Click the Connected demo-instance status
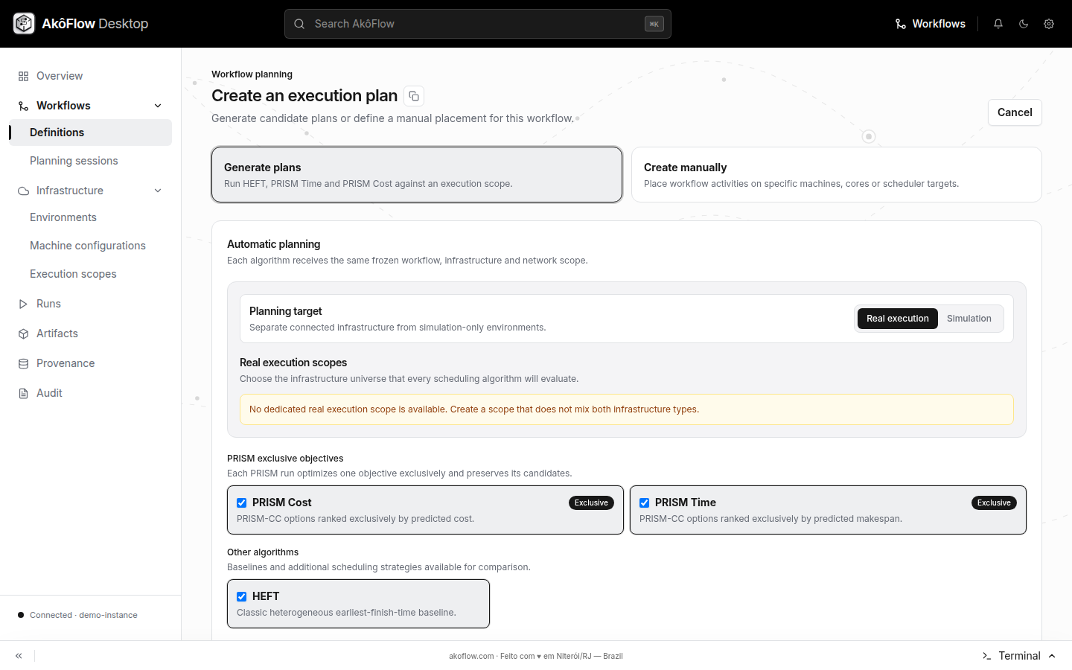The width and height of the screenshot is (1072, 670). pos(77,615)
